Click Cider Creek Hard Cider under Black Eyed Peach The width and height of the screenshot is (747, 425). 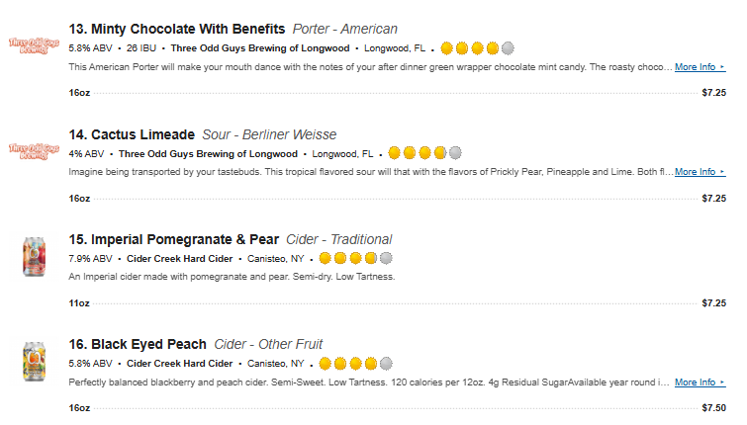[179, 364]
